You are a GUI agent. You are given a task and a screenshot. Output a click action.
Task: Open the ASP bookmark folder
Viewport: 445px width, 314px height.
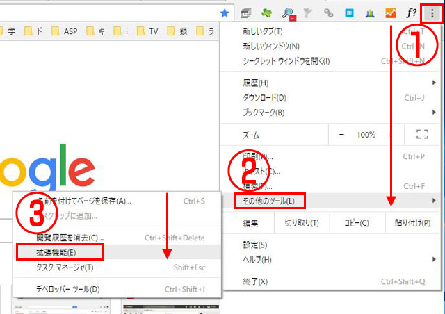(64, 31)
